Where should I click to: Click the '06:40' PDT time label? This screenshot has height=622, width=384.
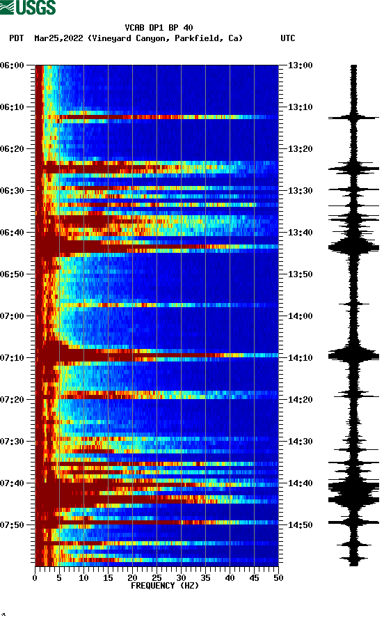12,233
